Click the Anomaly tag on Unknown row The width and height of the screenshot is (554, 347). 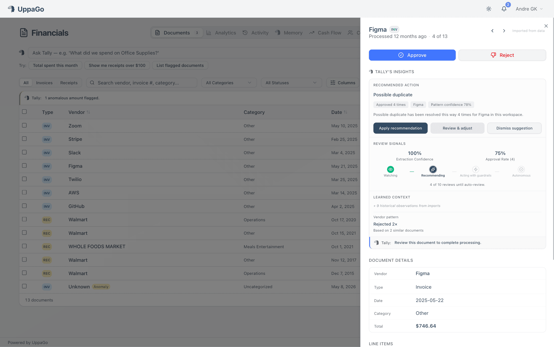click(101, 287)
